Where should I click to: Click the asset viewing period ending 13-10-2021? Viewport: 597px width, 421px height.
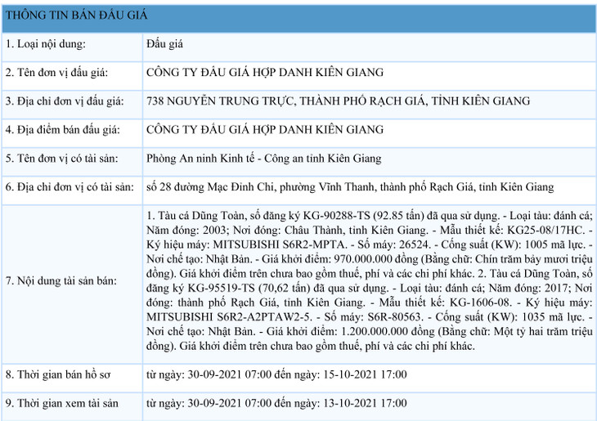(x=276, y=404)
